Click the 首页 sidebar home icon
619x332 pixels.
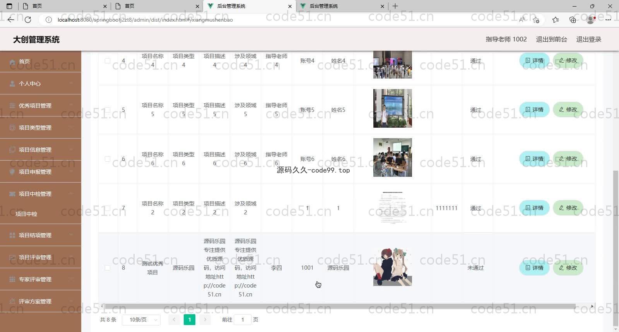[x=12, y=62]
